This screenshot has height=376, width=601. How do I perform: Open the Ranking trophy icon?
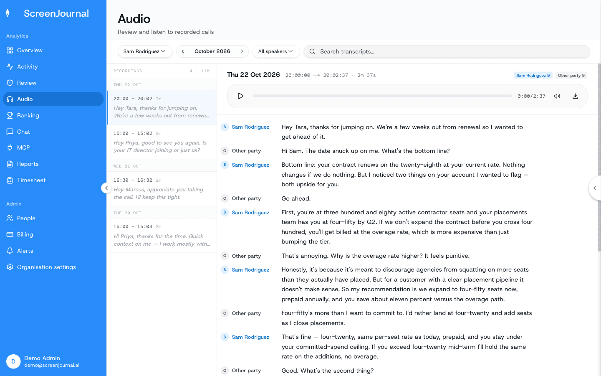click(x=10, y=116)
